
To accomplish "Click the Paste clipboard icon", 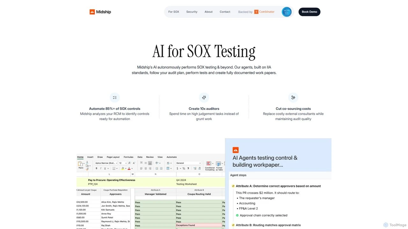I will 81,164.
